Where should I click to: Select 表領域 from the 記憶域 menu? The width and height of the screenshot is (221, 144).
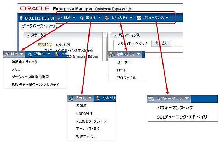click(x=81, y=106)
